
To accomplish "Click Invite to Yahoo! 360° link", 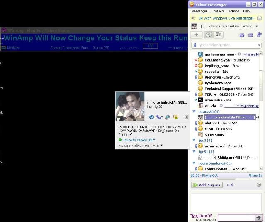I will click(x=139, y=140).
